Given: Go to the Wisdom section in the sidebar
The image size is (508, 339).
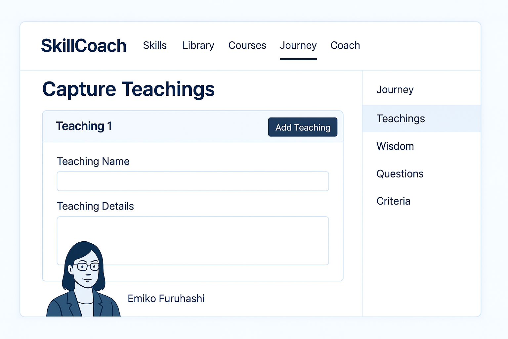Looking at the screenshot, I should [395, 146].
